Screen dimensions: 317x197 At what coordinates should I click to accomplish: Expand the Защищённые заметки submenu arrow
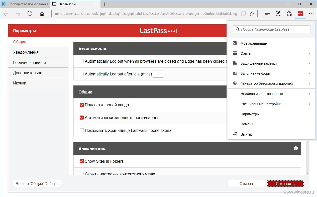point(309,63)
